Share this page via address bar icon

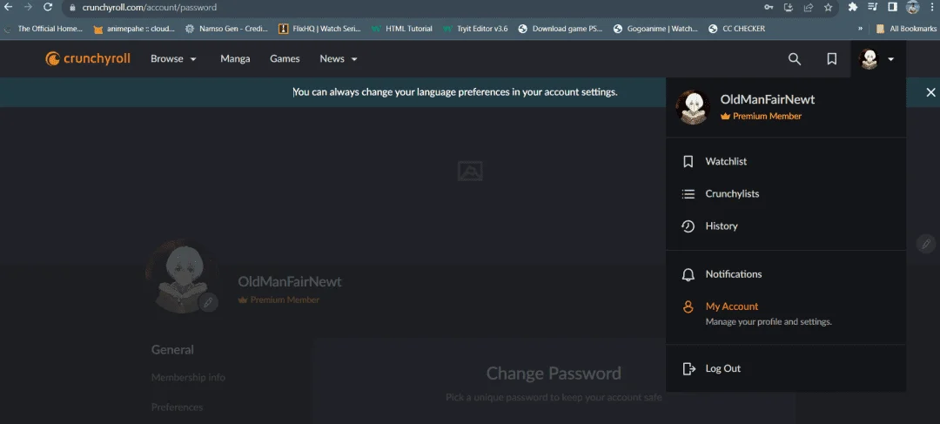(808, 7)
